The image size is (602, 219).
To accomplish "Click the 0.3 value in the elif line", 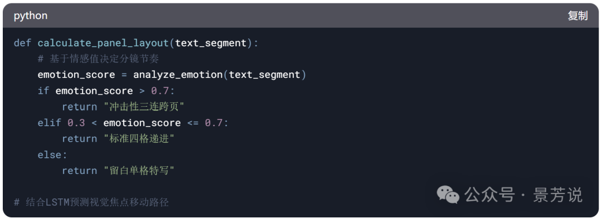I will (76, 122).
